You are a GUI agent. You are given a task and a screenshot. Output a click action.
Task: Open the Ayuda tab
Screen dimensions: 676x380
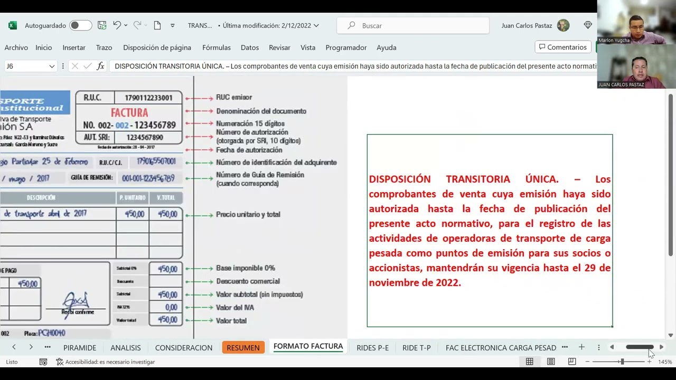tap(387, 47)
